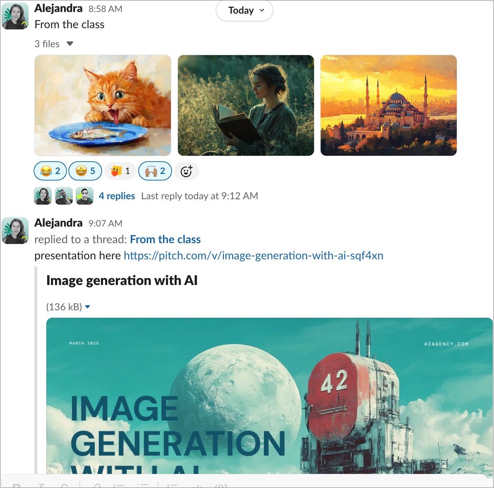Click the 9:07 AM timestamp

(105, 223)
